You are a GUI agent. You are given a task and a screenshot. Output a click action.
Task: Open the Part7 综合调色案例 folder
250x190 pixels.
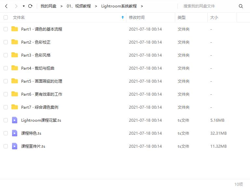coord(40,107)
